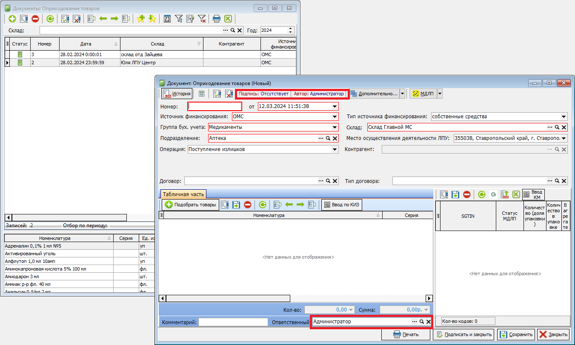The height and width of the screenshot is (345, 575).
Task: Expand the Источник финансирования dropdown
Action: click(335, 117)
